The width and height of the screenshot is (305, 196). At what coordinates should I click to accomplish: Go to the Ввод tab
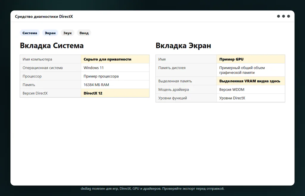pos(84,33)
